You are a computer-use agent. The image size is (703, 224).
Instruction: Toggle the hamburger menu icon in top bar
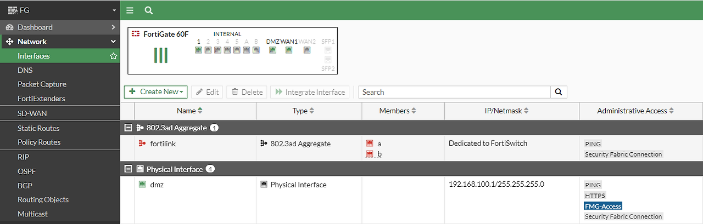[x=130, y=10]
